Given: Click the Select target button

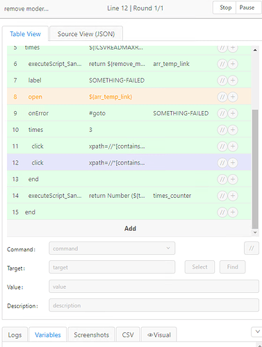Looking at the screenshot, I should tap(199, 267).
